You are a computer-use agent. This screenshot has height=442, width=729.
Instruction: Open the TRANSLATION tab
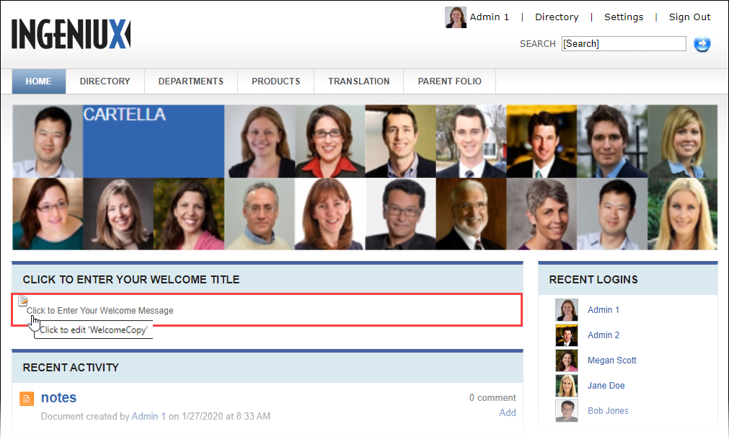point(359,81)
